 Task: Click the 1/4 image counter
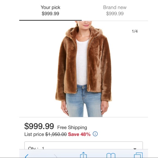[135, 31]
